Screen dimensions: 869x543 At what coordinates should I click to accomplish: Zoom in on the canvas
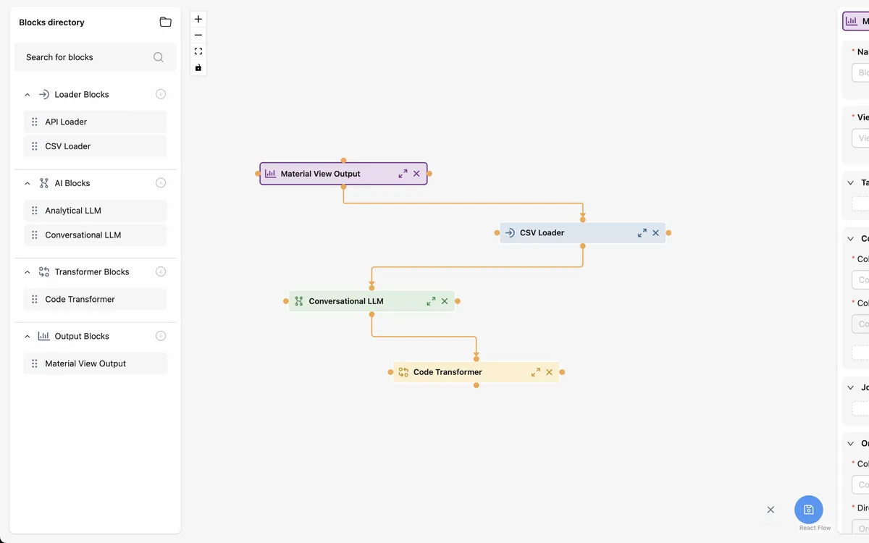pos(198,19)
